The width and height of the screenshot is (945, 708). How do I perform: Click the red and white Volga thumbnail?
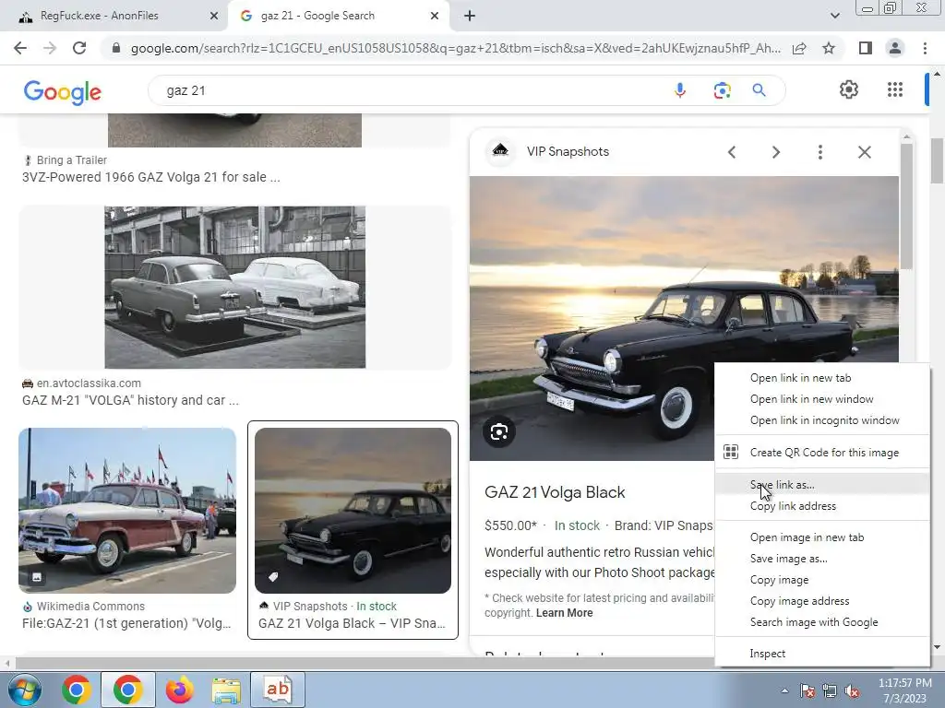(127, 511)
